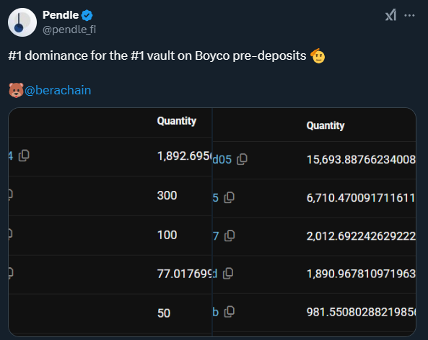Open the @pendle_fi handle link

coord(69,30)
